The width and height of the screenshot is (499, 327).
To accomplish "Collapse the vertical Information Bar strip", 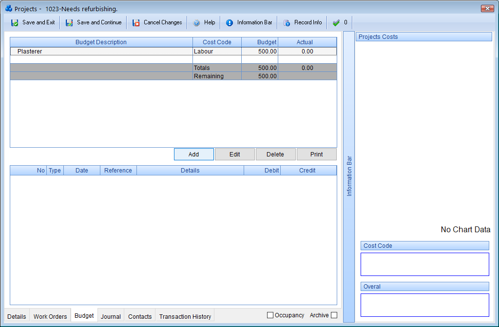I will point(349,177).
